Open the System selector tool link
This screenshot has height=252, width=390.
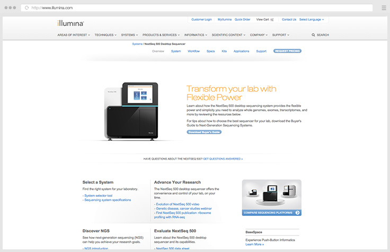[98, 195]
